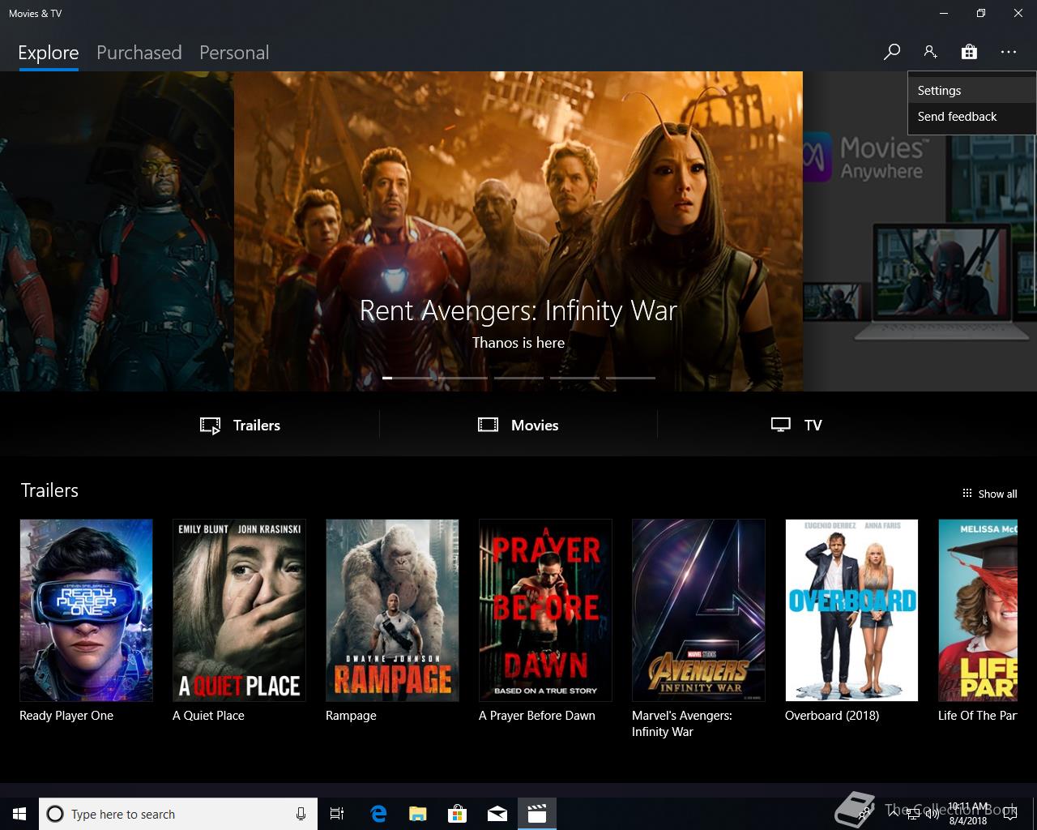Choose Send feedback in the menu
1037x830 pixels.
pos(972,117)
